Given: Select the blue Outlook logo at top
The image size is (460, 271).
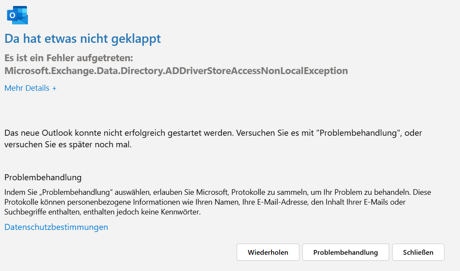Looking at the screenshot, I should (x=17, y=15).
